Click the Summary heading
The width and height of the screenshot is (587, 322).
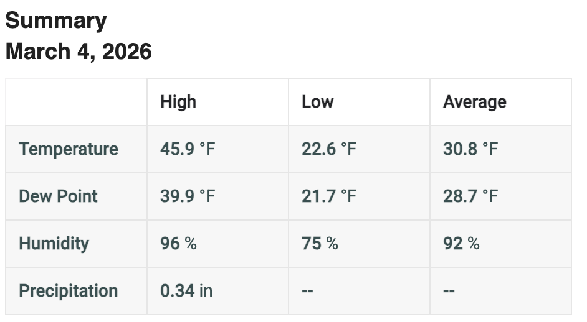point(56,21)
